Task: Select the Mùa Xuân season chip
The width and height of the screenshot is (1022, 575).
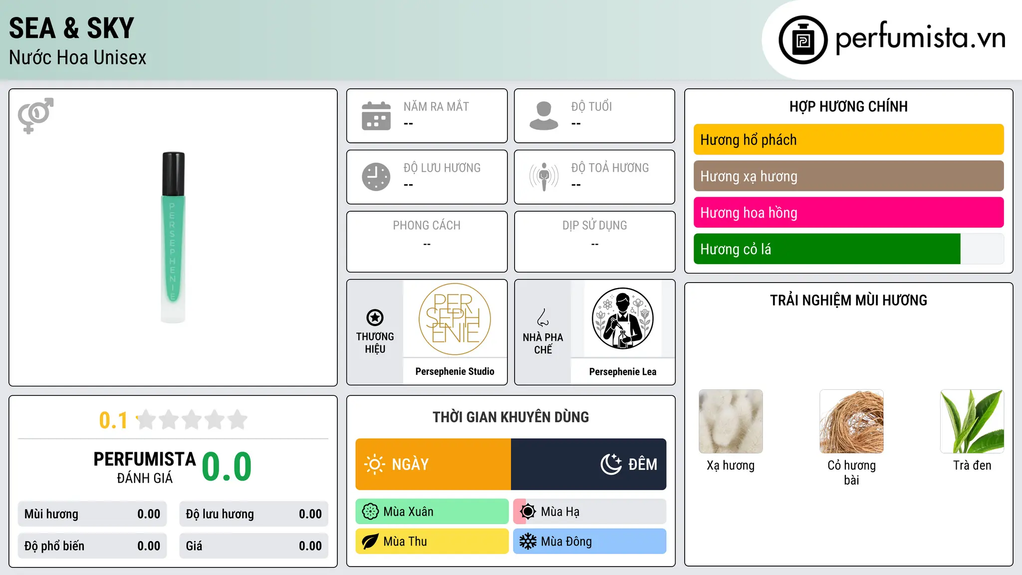Action: [432, 512]
